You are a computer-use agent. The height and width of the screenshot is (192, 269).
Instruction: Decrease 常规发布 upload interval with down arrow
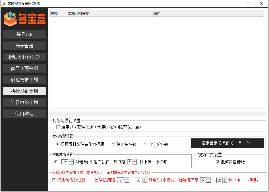[x=134, y=163]
